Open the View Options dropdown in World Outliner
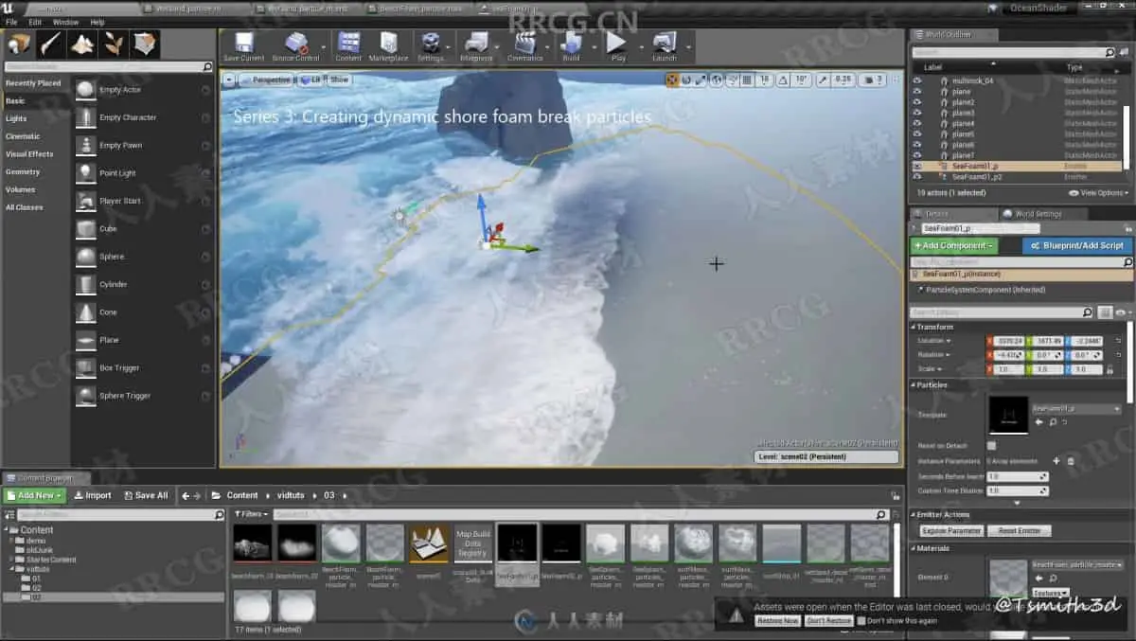Viewport: 1136px width, 641px height. click(x=1098, y=192)
